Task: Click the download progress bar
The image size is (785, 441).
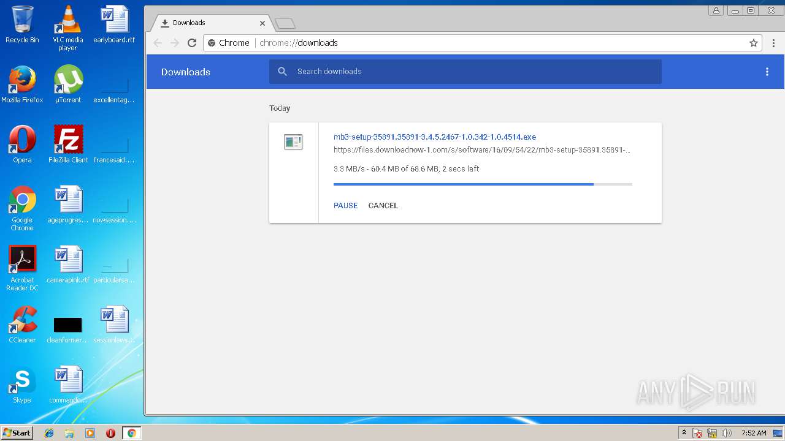Action: point(483,184)
